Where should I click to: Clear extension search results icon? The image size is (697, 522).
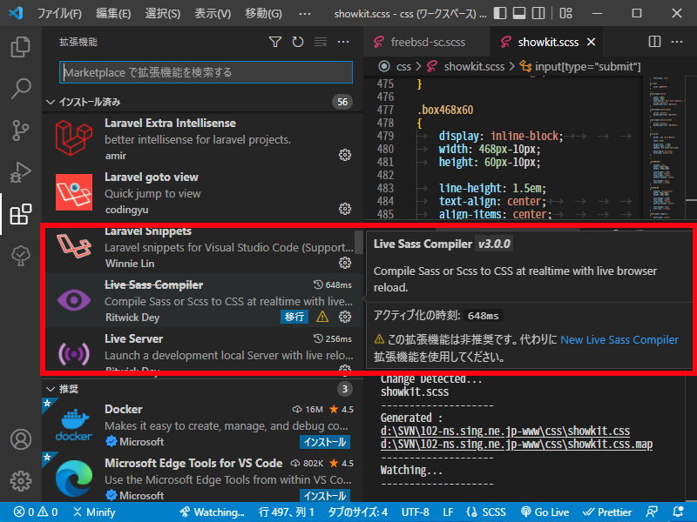(x=321, y=42)
